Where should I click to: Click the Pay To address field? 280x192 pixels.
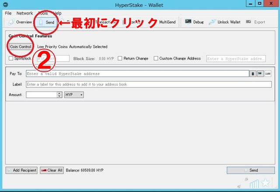(x=137, y=73)
